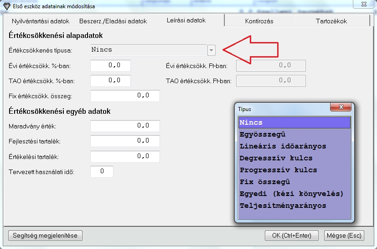Click the Tervezett használati idõ field
The width and height of the screenshot is (377, 249).
click(x=102, y=171)
